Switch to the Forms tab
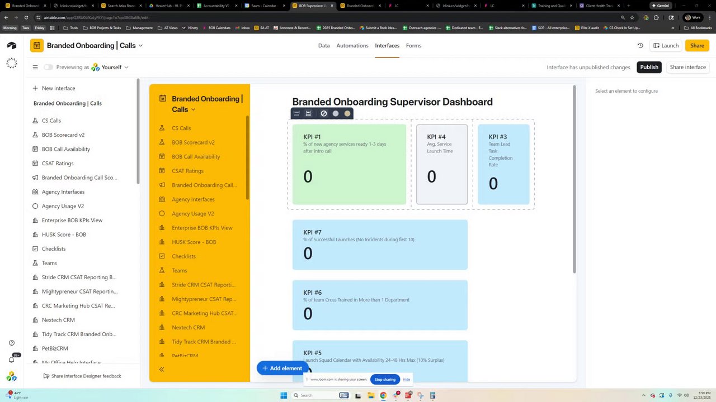This screenshot has width=716, height=402. [414, 46]
